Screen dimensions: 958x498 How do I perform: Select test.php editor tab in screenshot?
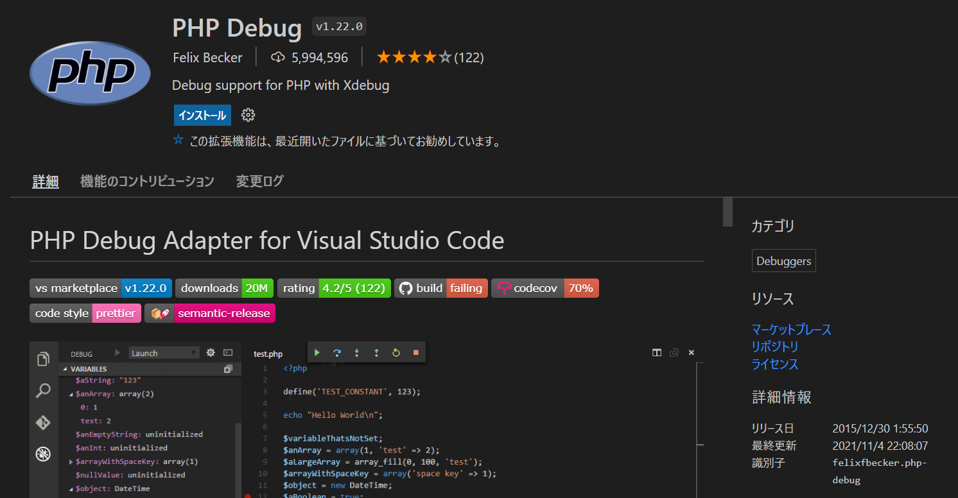click(x=268, y=354)
